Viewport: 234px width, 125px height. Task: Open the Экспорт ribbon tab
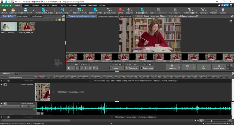(x=63, y=5)
